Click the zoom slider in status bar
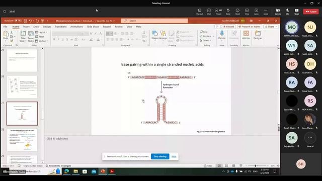This screenshot has height=181, width=322. [257, 165]
